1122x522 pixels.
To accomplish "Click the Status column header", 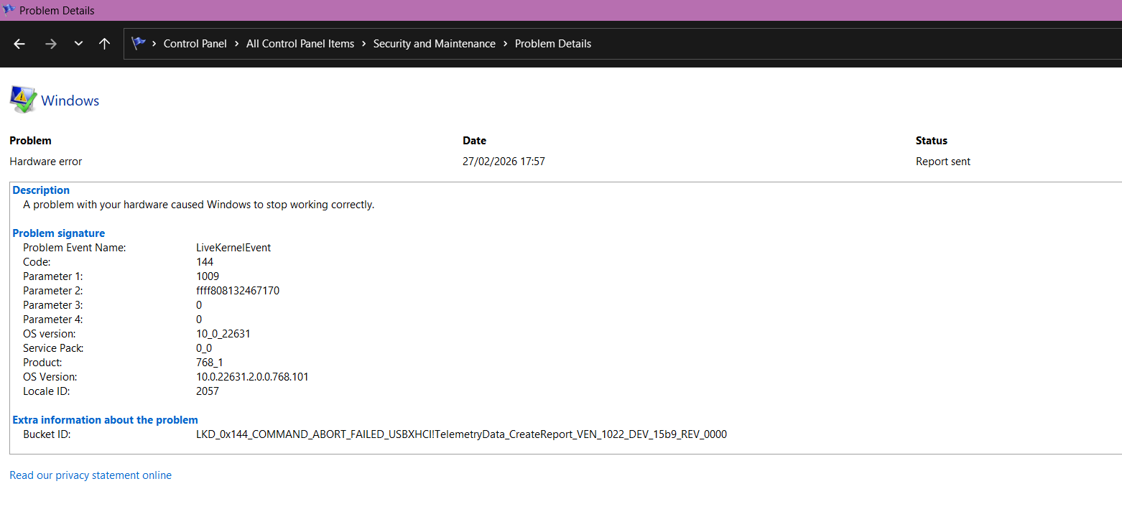I will 932,141.
